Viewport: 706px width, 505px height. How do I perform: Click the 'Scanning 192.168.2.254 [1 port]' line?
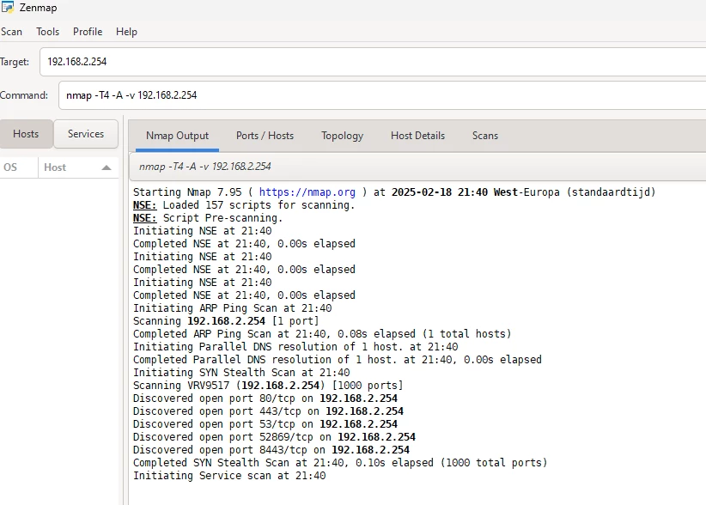226,321
